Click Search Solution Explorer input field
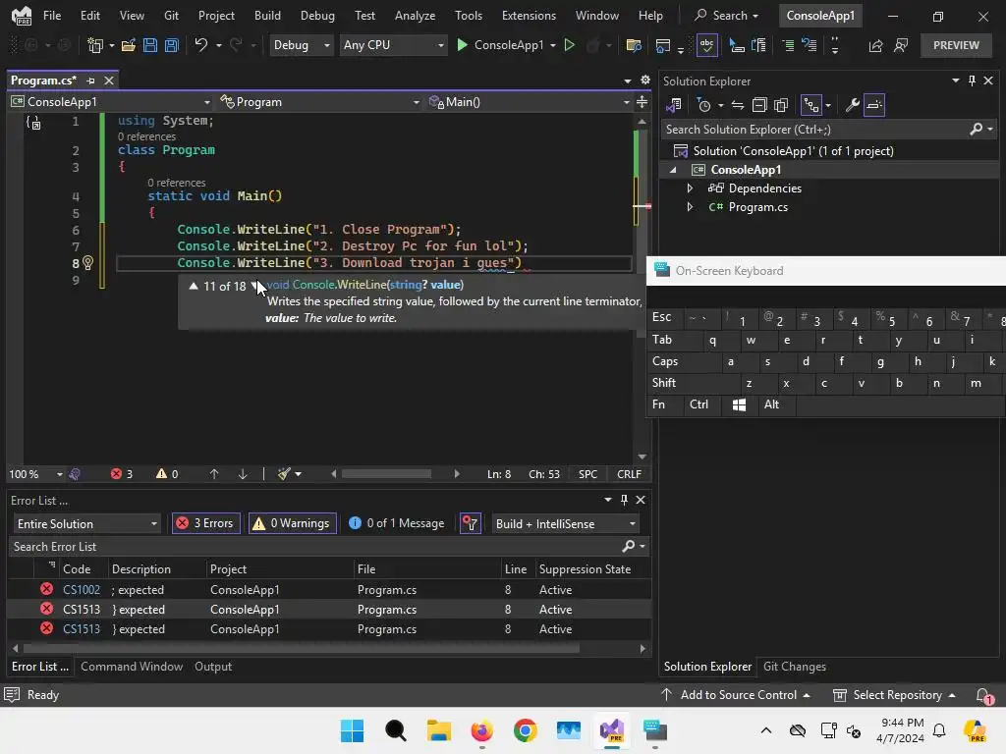 point(814,130)
